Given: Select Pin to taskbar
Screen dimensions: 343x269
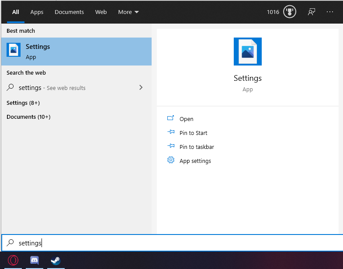Looking at the screenshot, I should tap(197, 147).
